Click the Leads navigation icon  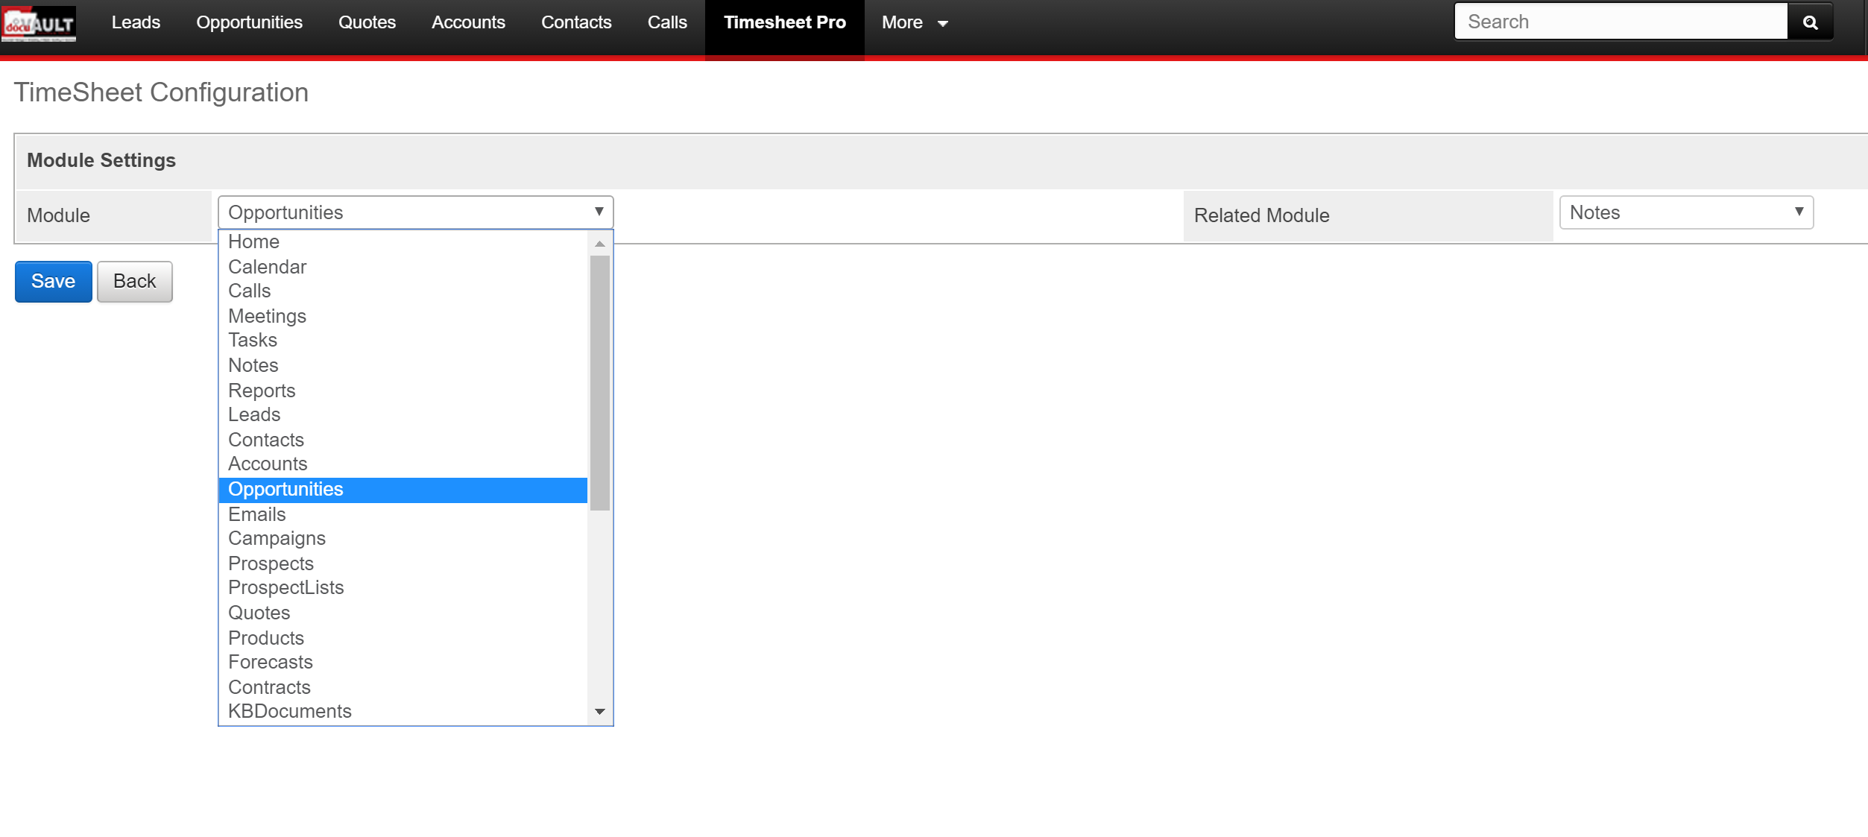[136, 22]
